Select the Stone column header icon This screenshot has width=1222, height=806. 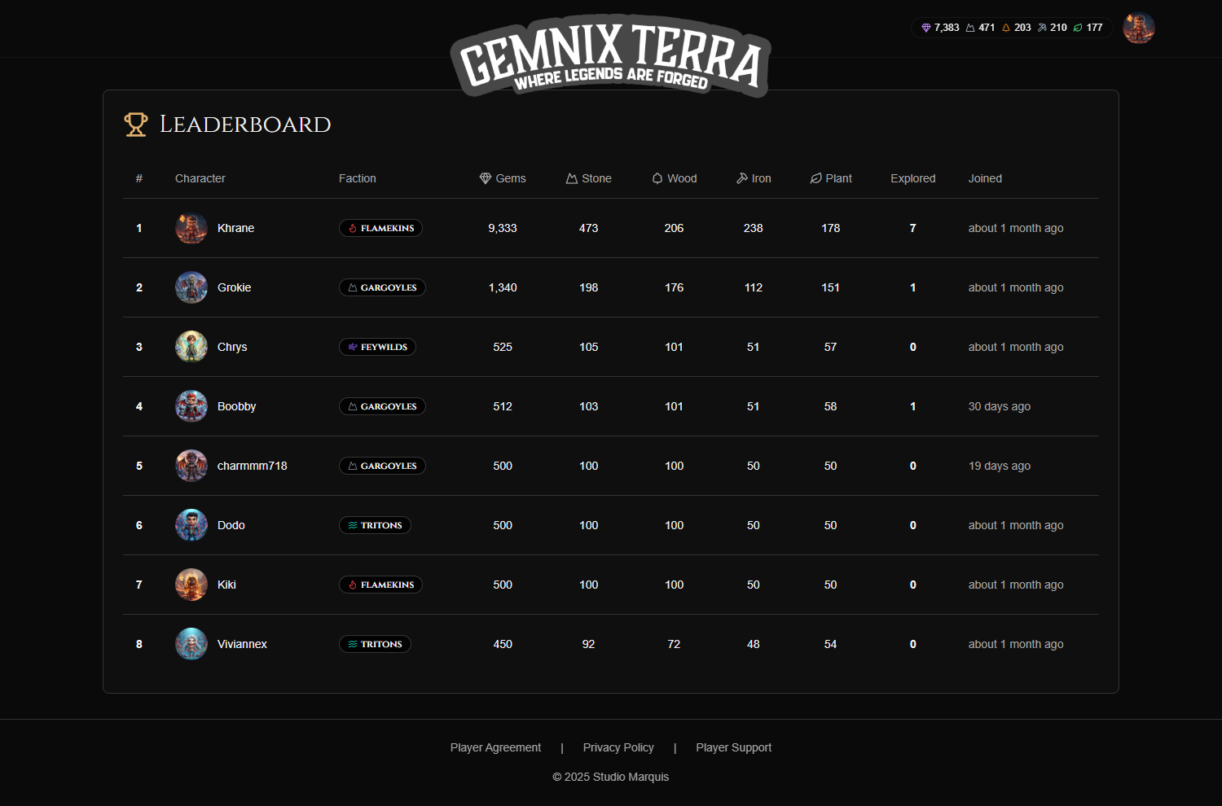572,178
